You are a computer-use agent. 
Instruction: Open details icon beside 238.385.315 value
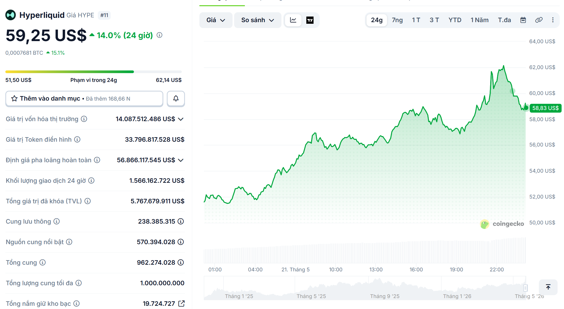pos(181,221)
